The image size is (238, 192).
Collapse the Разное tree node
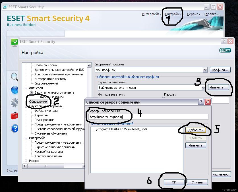pos(26,161)
